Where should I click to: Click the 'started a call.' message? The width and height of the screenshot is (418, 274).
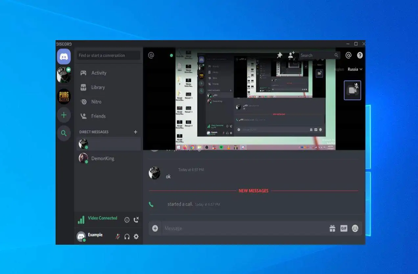[x=180, y=204]
